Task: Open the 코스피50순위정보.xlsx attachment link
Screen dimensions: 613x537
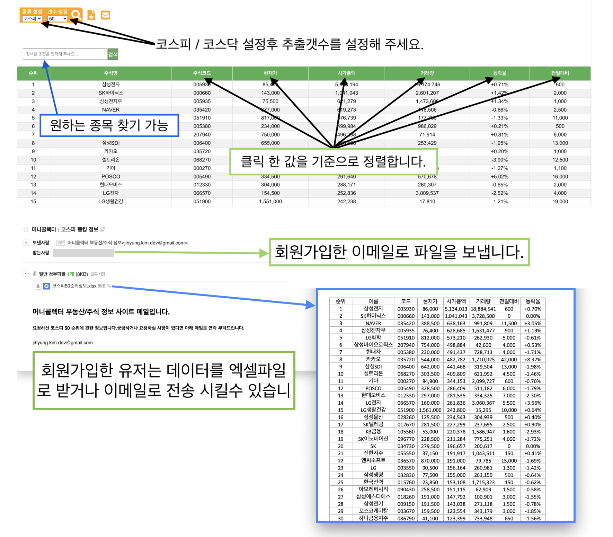Action: click(74, 286)
